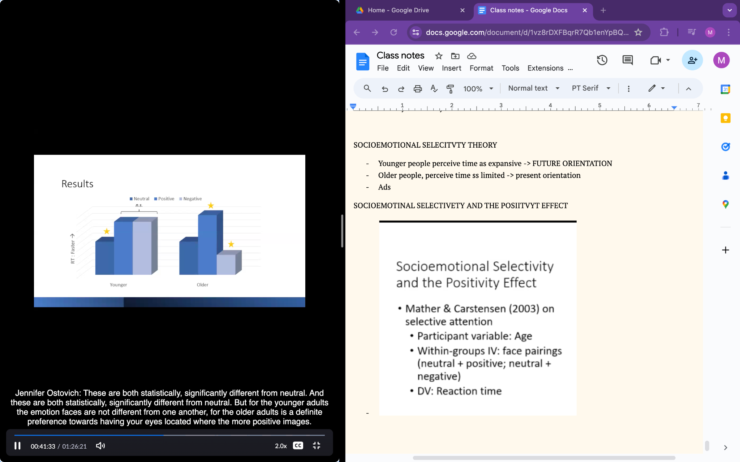Click the spelling and grammar check icon
Viewport: 740px width, 462px height.
(x=434, y=88)
